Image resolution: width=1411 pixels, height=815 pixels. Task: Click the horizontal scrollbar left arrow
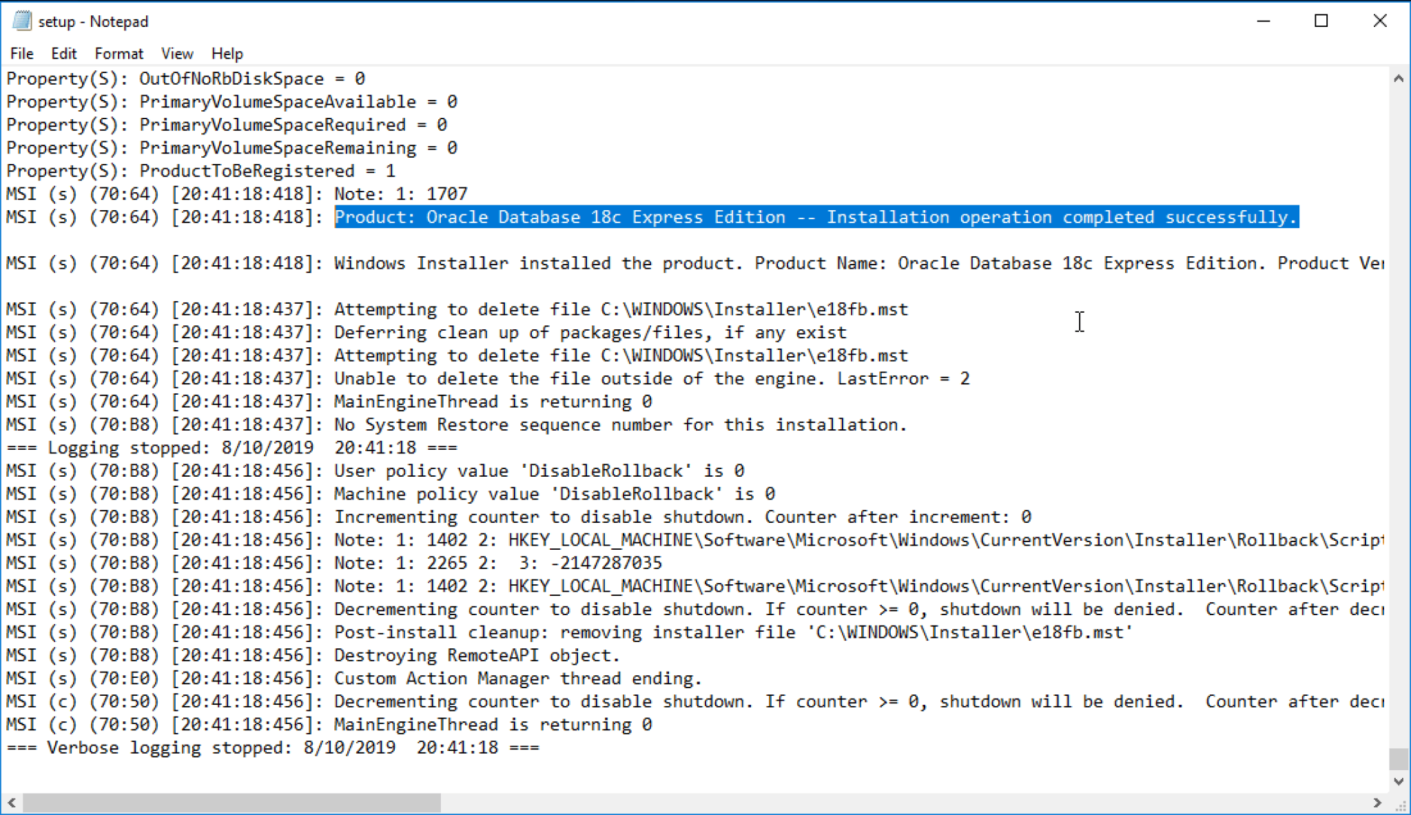11,803
